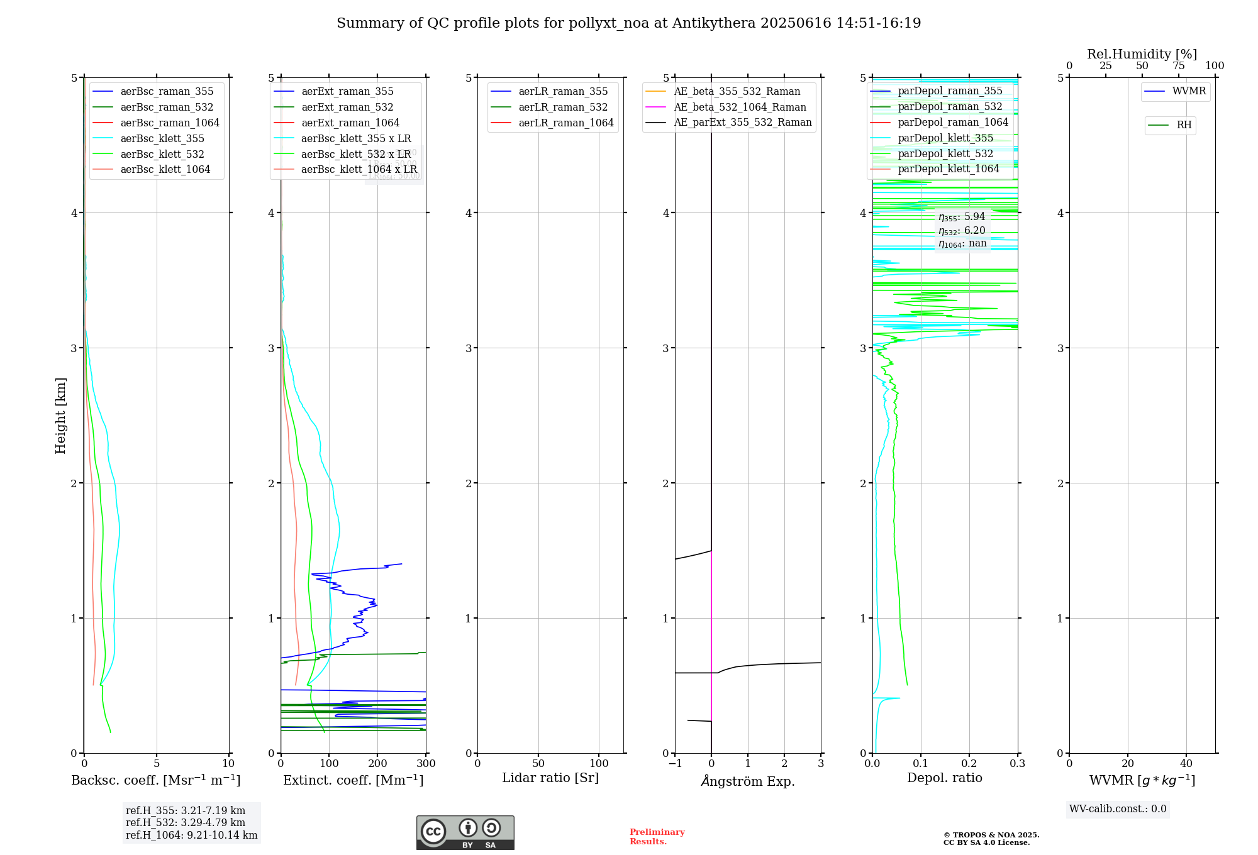
Task: Select legend entry parDepol_raman_532
Action: (x=937, y=107)
